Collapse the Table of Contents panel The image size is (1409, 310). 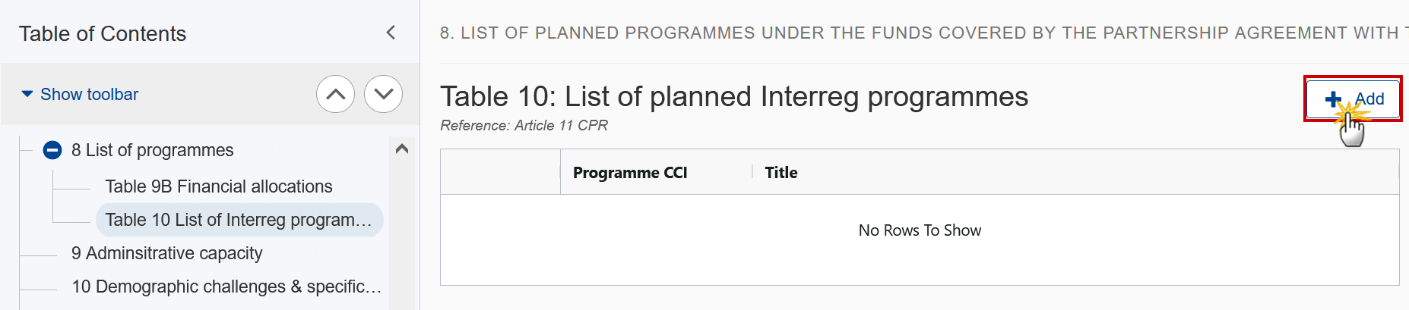391,33
